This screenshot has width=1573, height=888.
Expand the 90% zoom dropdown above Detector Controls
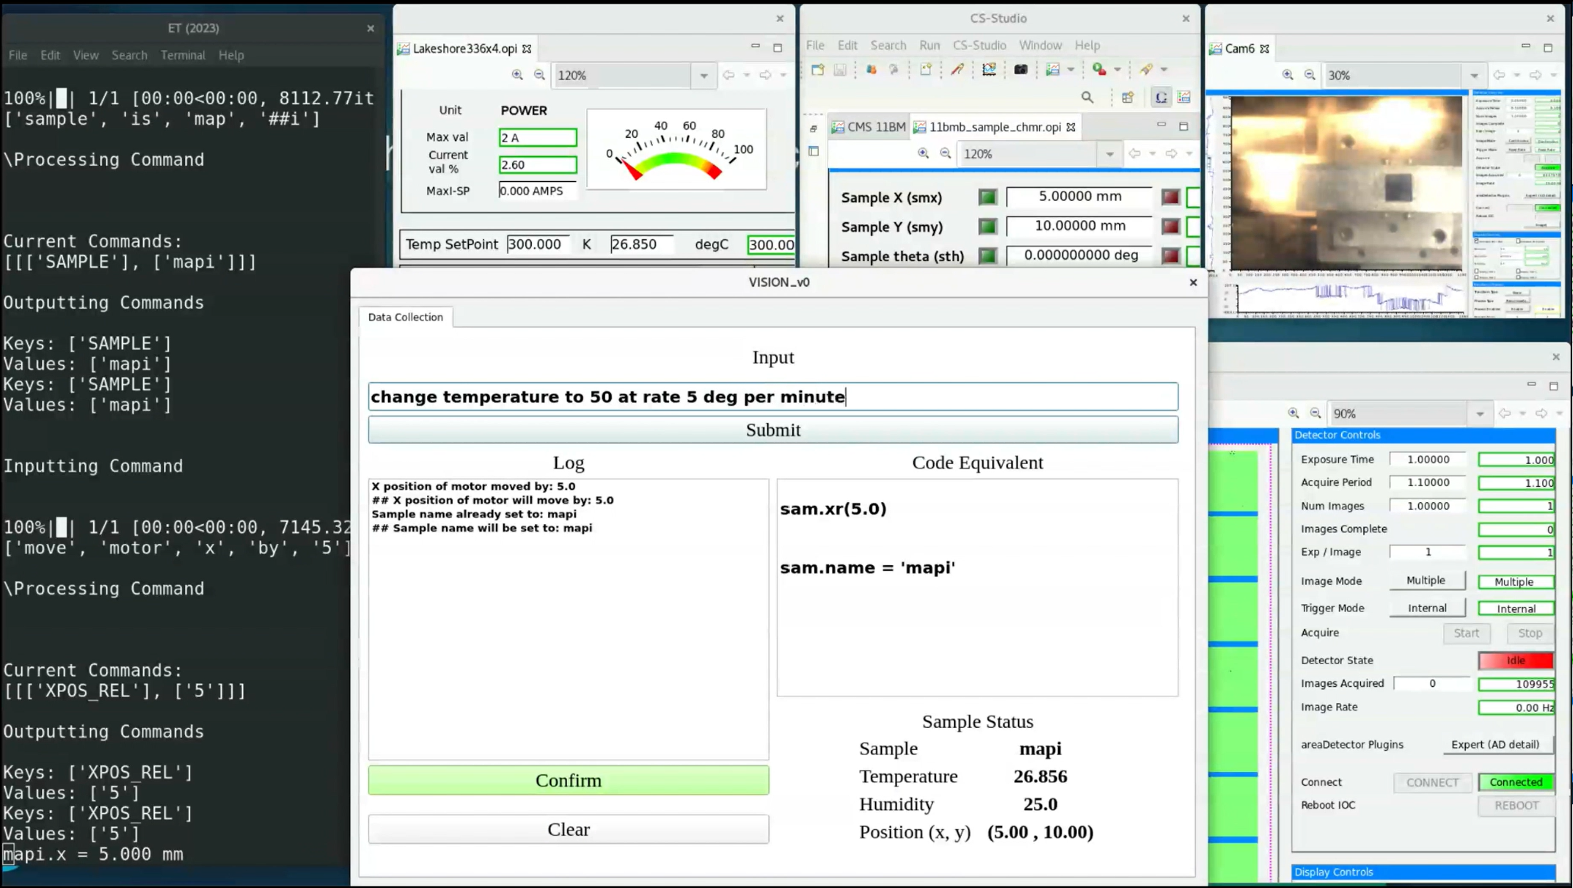tap(1480, 414)
